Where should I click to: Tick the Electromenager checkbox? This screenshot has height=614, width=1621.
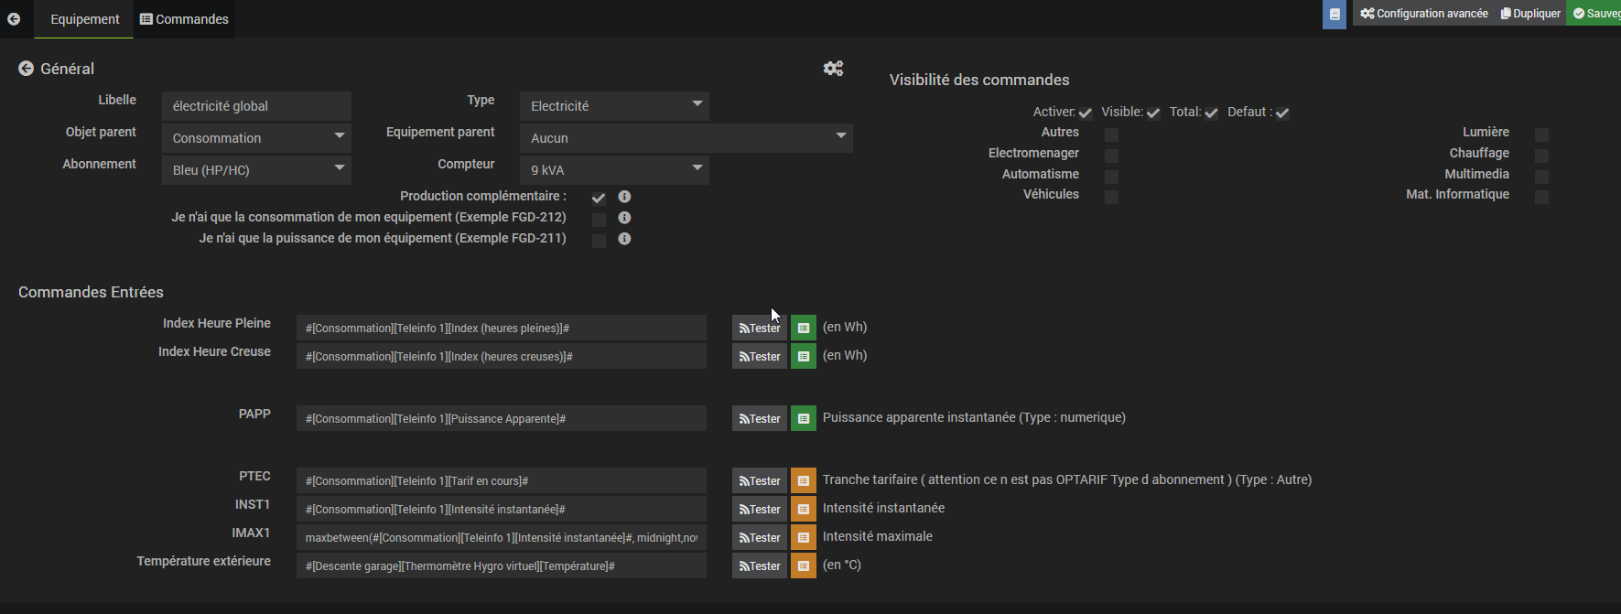[1111, 155]
